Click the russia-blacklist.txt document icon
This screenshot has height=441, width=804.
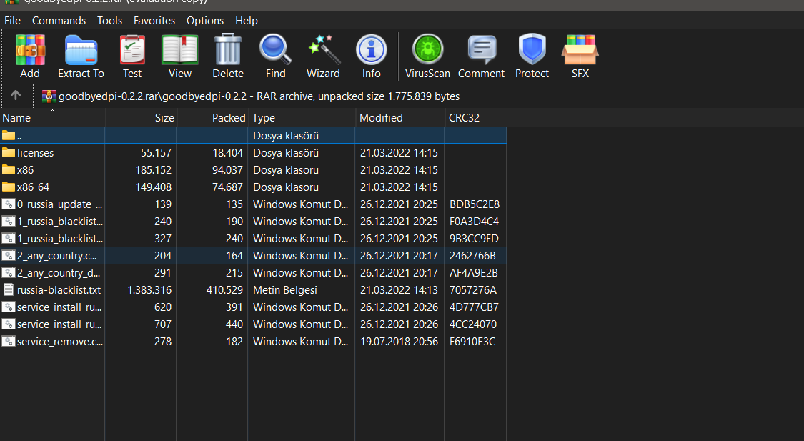[8, 289]
